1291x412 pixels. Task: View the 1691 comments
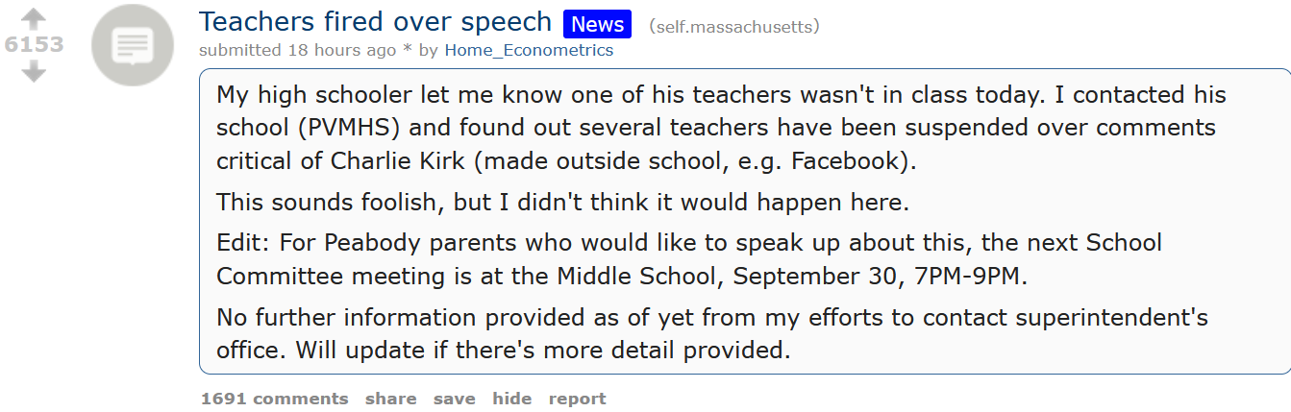(x=275, y=399)
